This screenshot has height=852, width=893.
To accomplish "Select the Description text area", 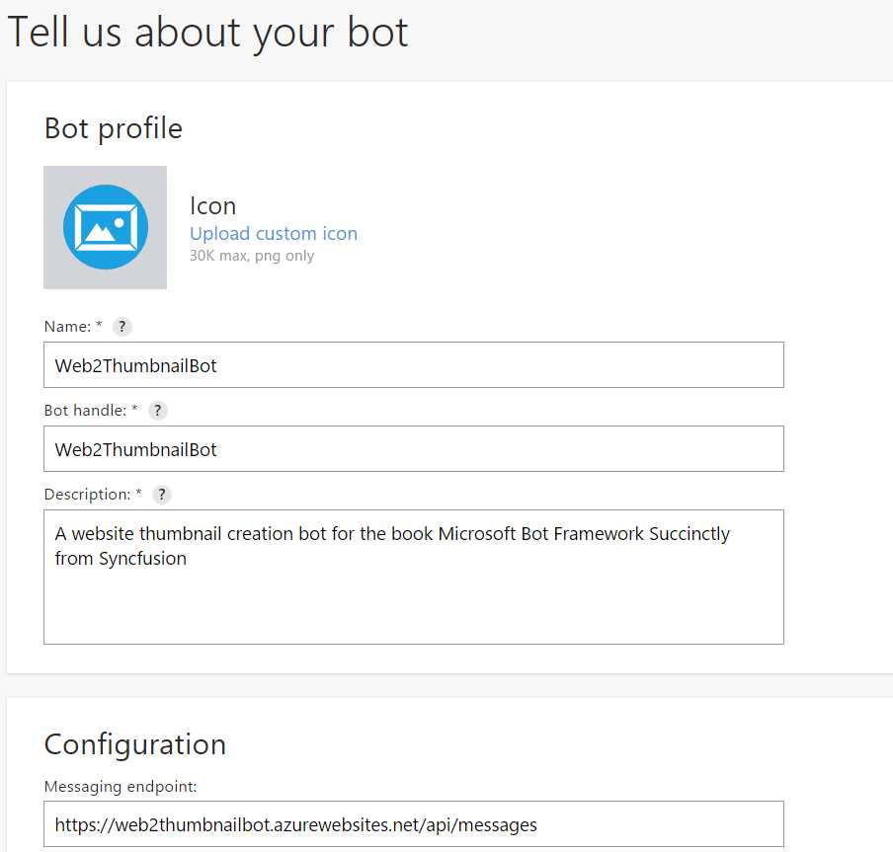I will [413, 578].
